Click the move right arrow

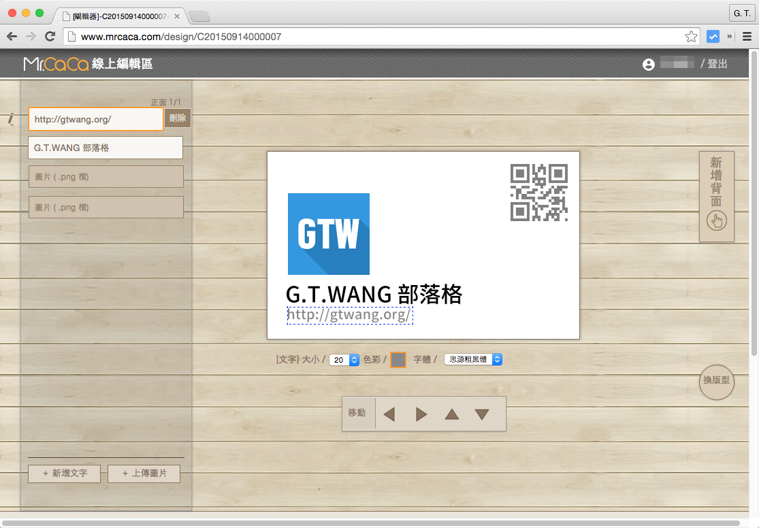coord(421,414)
